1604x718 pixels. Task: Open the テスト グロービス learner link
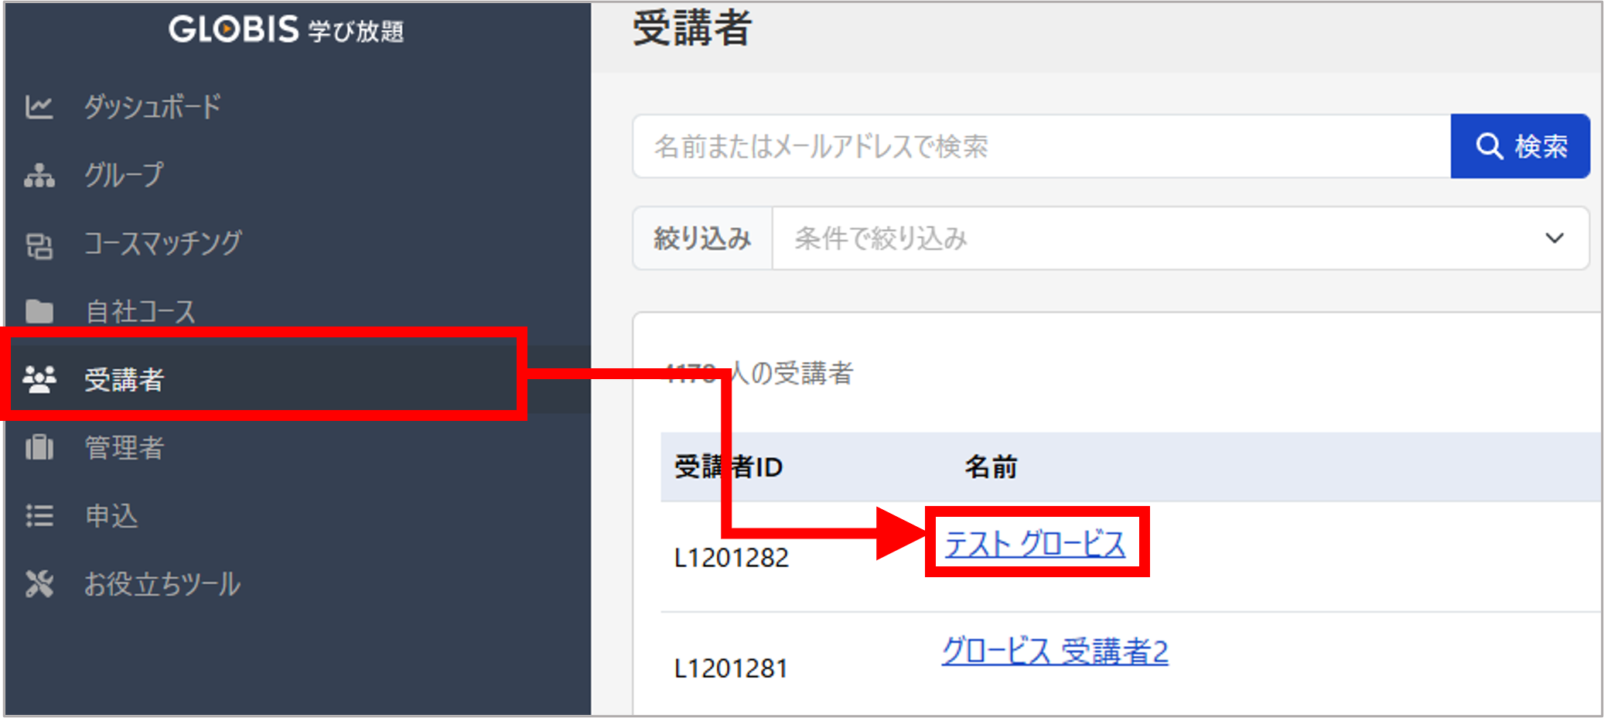pos(1035,544)
